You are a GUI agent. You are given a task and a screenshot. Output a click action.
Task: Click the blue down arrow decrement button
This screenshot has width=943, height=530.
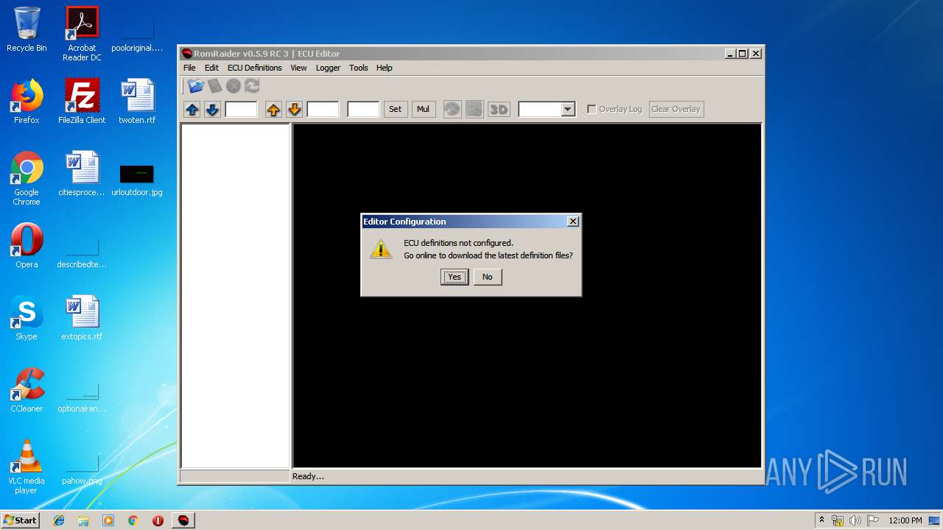pos(212,109)
